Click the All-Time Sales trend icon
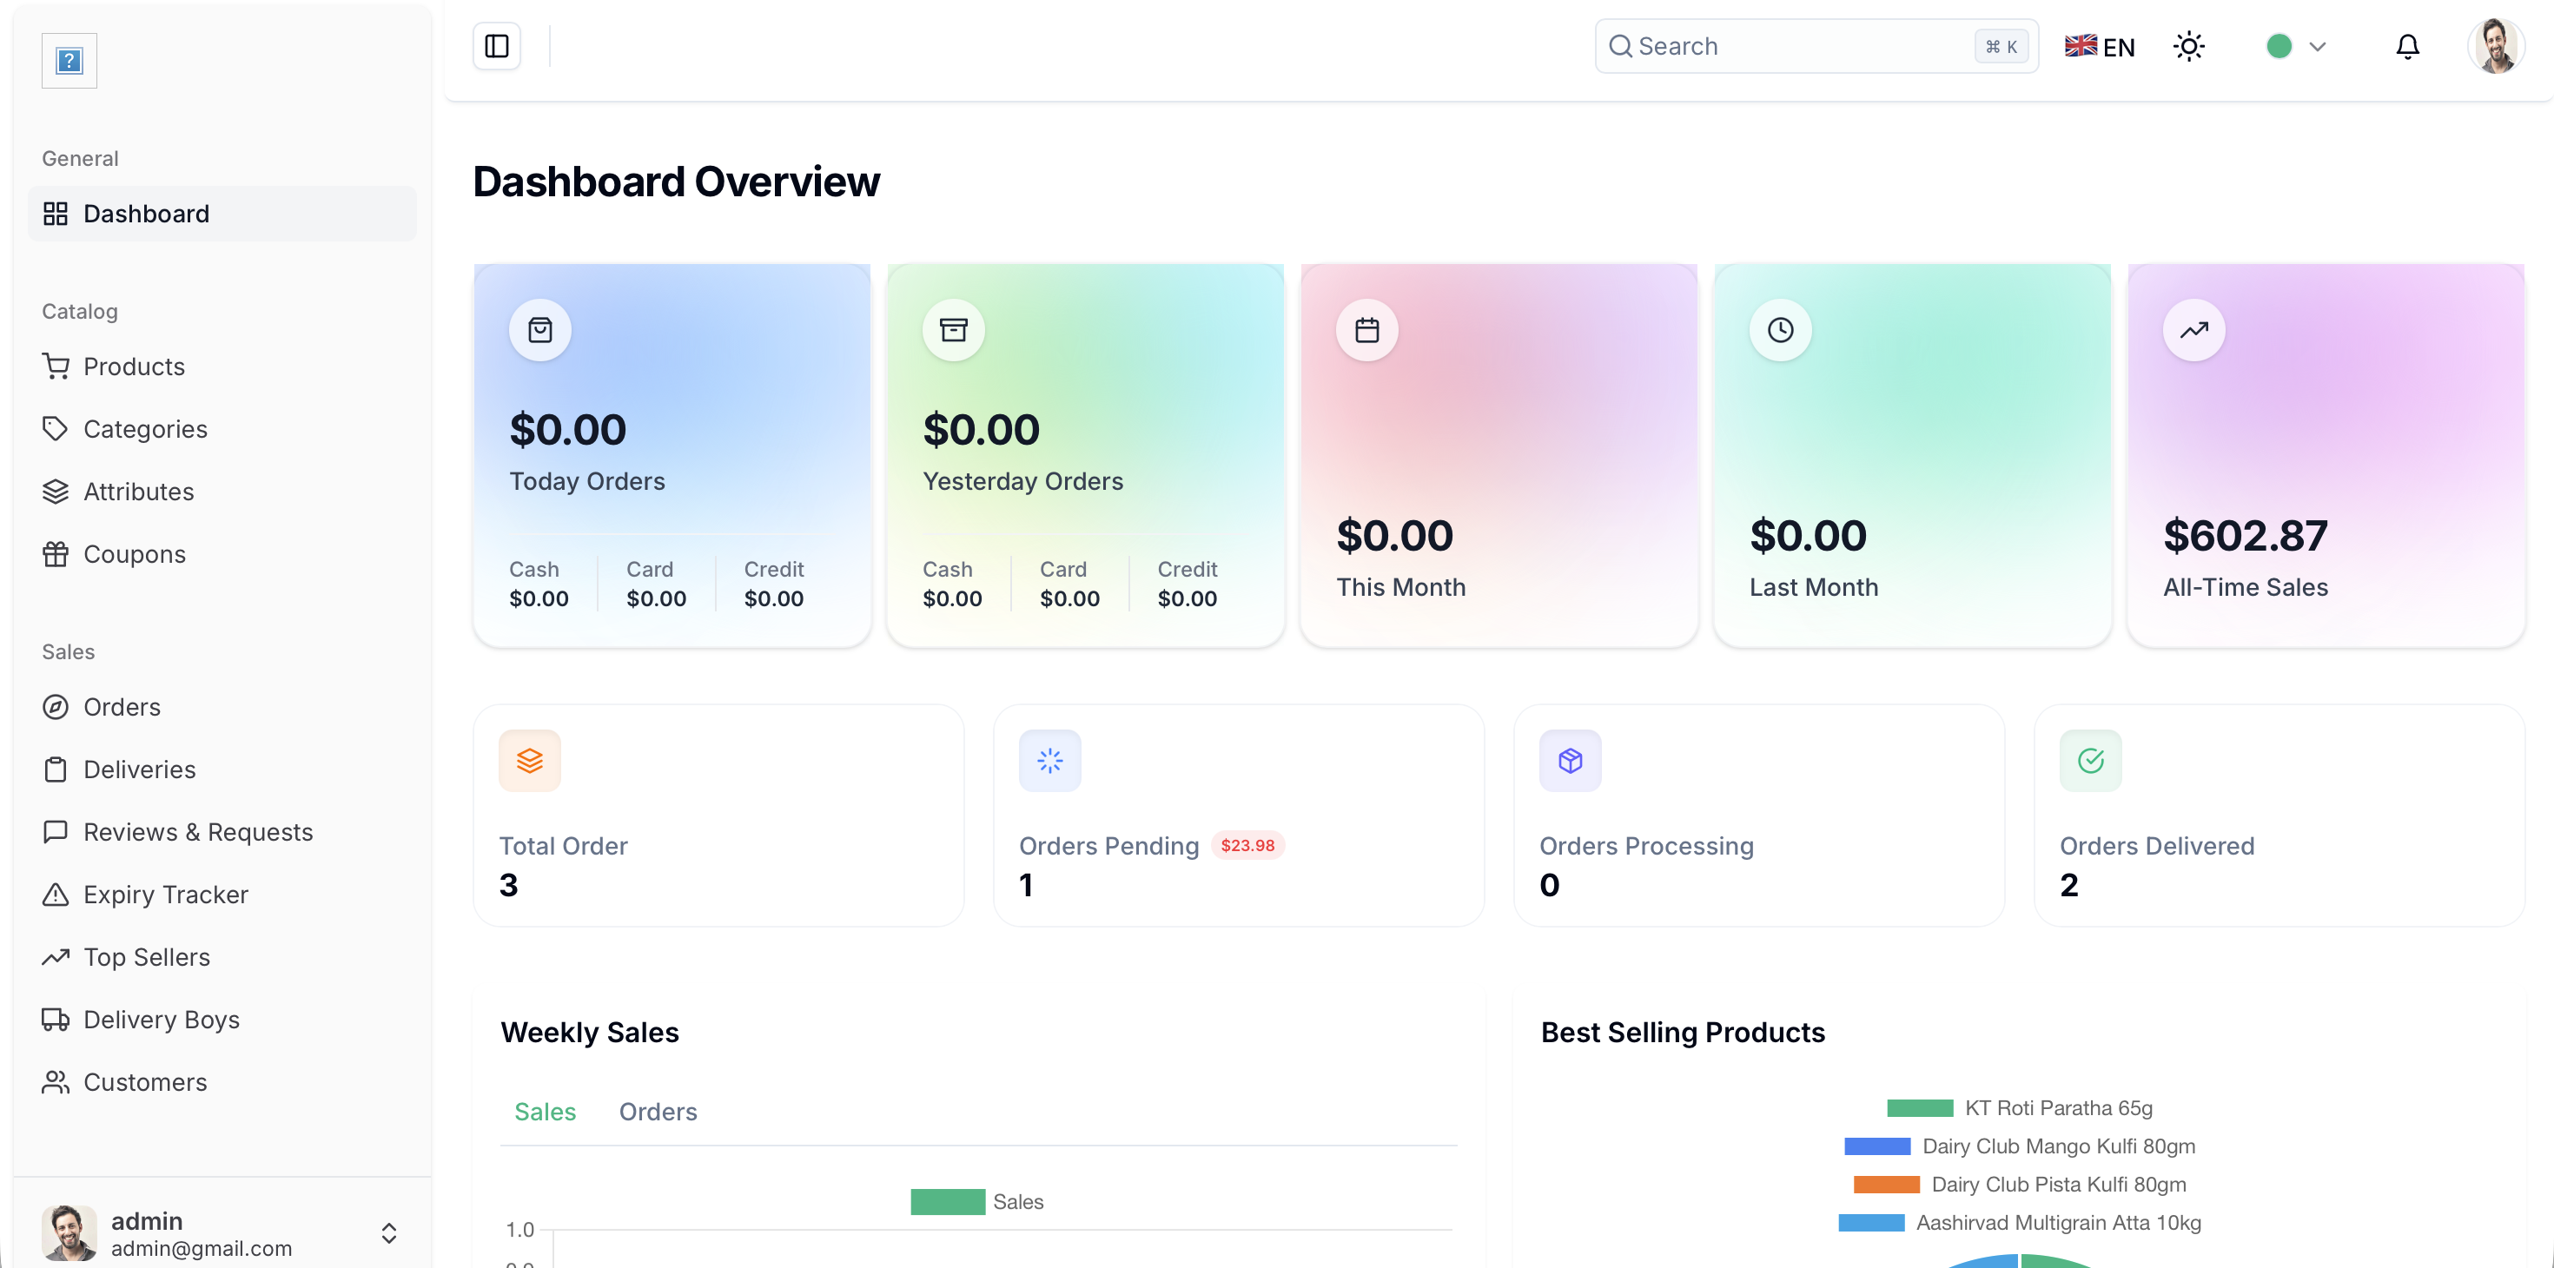 pos(2194,330)
